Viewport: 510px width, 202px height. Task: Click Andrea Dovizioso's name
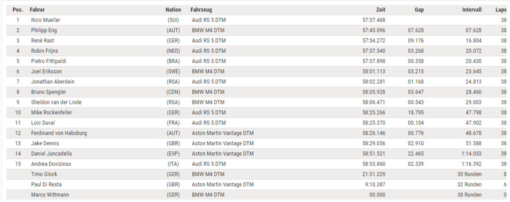tap(50, 164)
